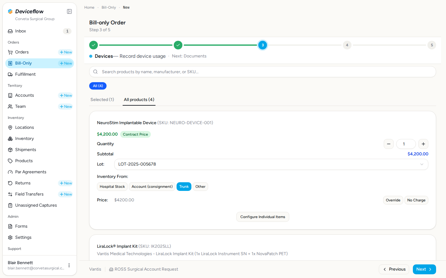Open ROSS Surgical Account Request
Screen dimensions: 446x278
tap(144, 269)
